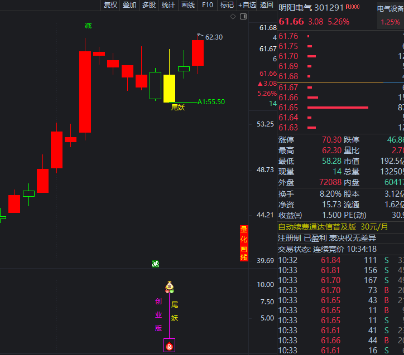Click the square icon beside the diamond
Image resolution: width=404 pixels, height=355 pixels.
pyautogui.click(x=242, y=17)
